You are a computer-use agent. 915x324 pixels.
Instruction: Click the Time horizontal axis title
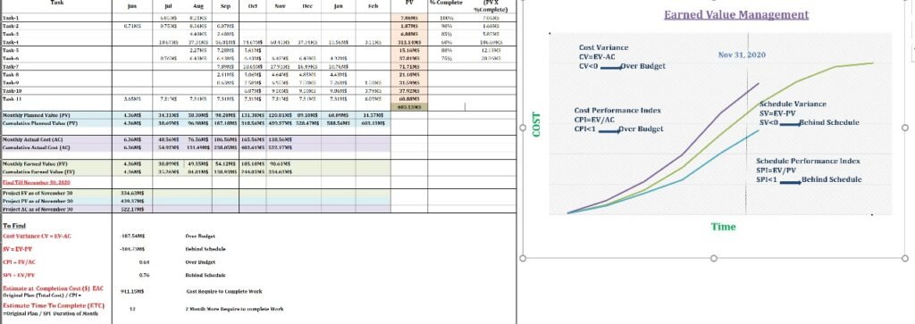pos(724,227)
